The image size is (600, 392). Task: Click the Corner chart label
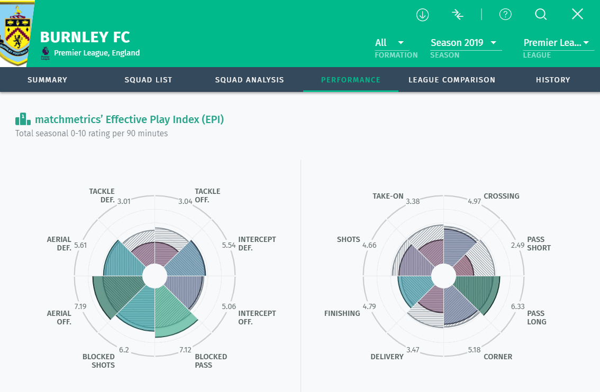498,357
